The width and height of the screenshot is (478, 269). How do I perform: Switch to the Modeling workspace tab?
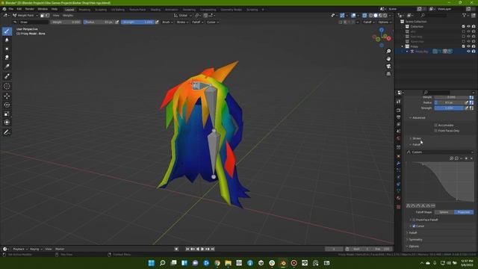click(84, 10)
